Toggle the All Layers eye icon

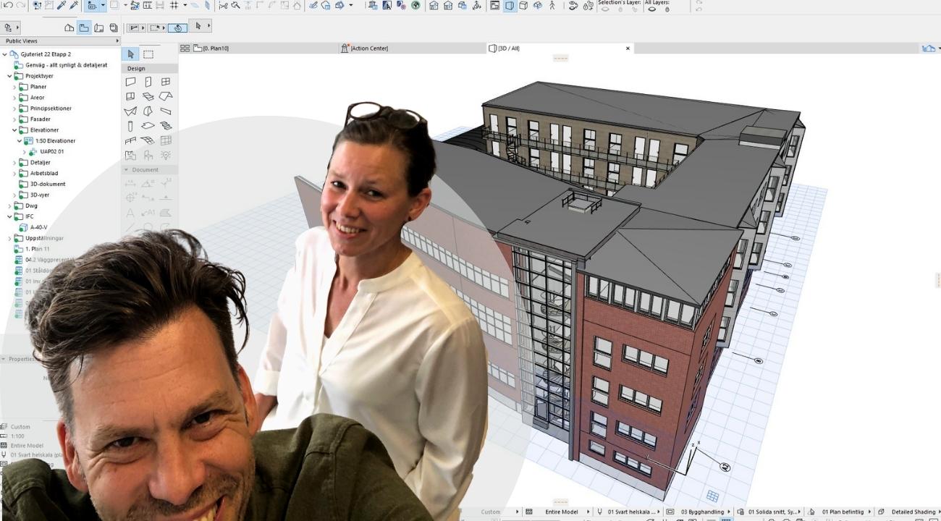point(651,9)
